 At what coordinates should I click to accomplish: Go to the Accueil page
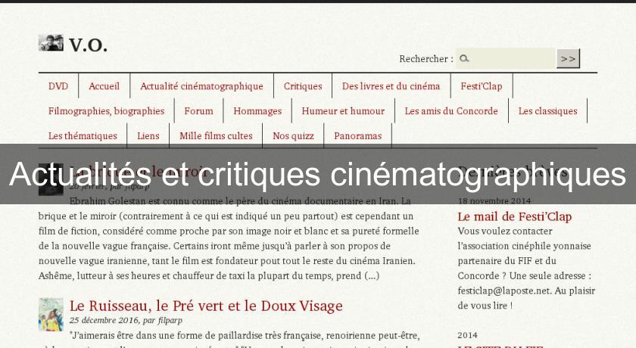104,86
